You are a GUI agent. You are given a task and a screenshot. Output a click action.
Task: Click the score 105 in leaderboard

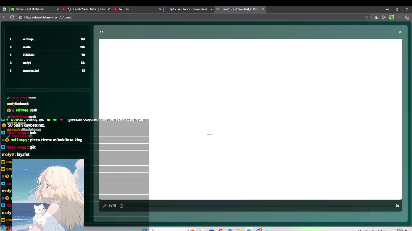coord(82,47)
